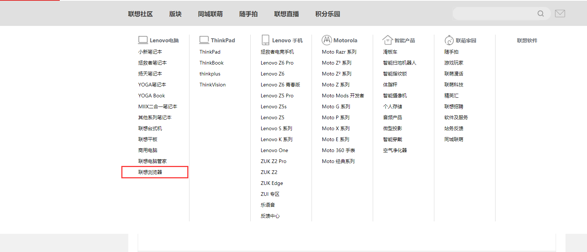Viewport: 587px width, 252px height.
Task: Open 滑板车 link
Action: click(390, 52)
